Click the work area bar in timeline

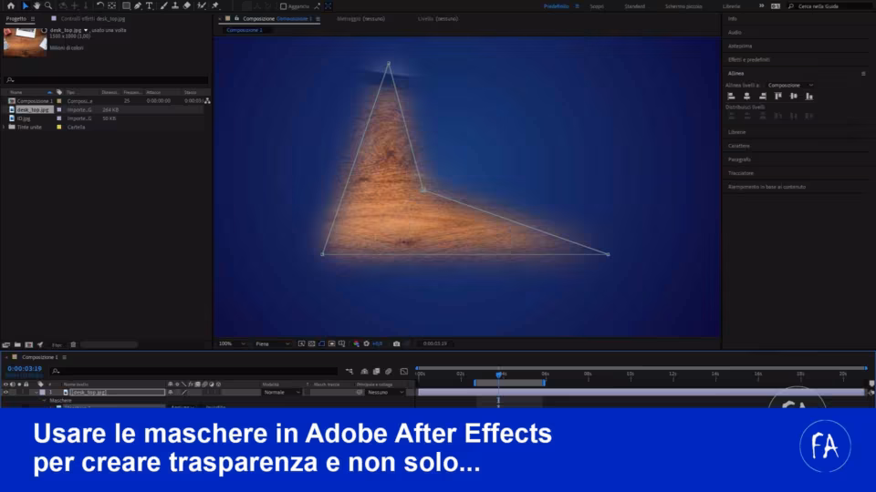[509, 383]
